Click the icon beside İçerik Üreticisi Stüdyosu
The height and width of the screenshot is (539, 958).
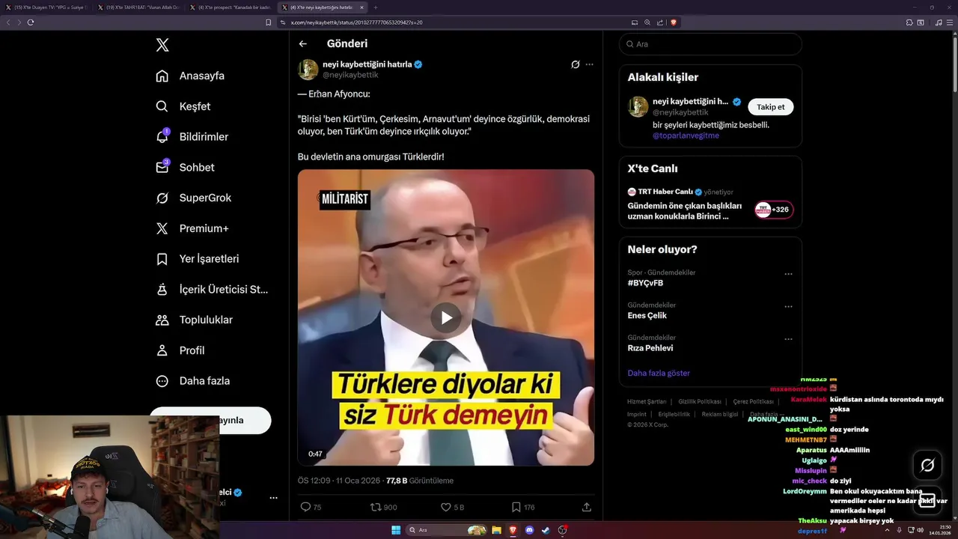162,289
